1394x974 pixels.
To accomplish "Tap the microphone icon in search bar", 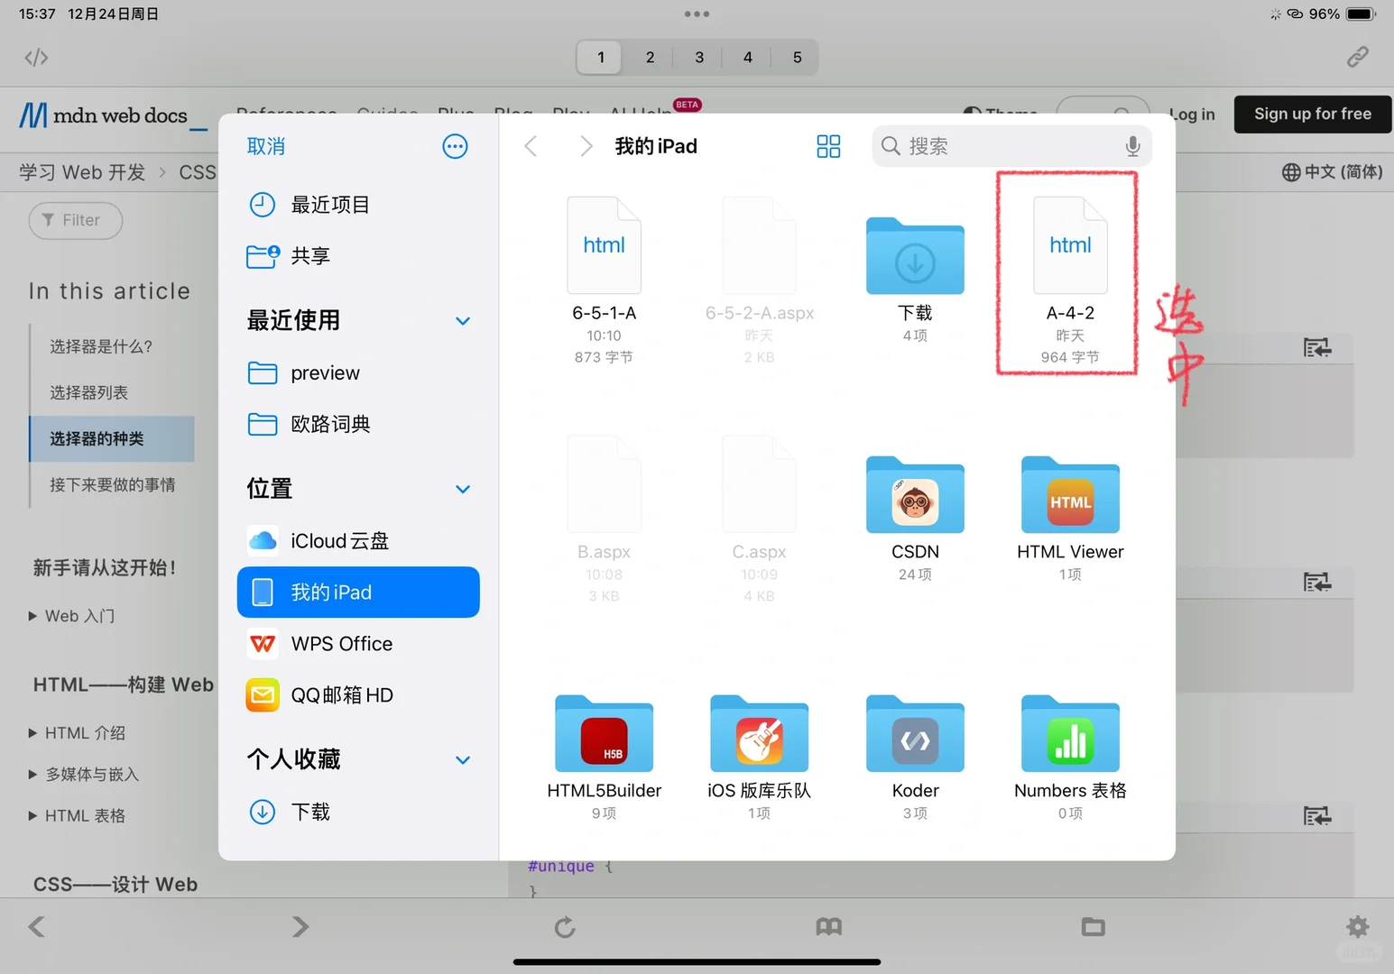I will pyautogui.click(x=1131, y=145).
